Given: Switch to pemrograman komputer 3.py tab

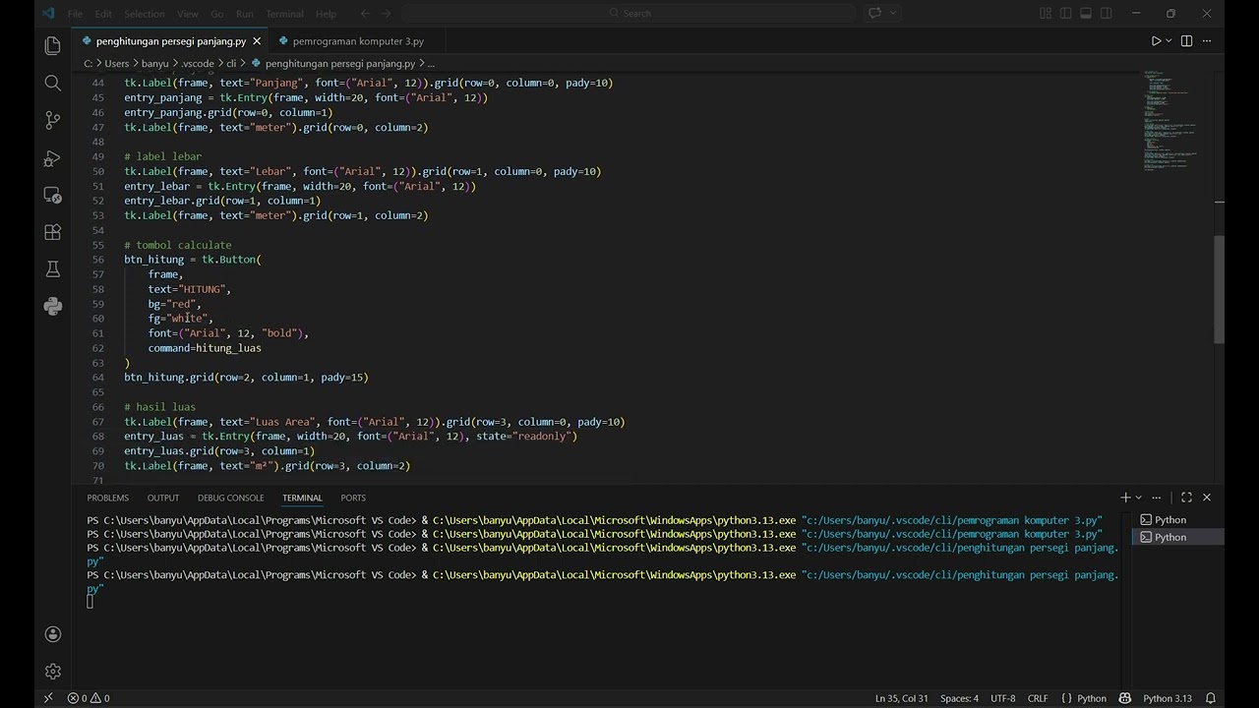Looking at the screenshot, I should 358,41.
